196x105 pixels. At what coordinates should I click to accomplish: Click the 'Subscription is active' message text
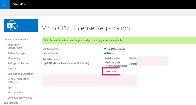(x=86, y=40)
